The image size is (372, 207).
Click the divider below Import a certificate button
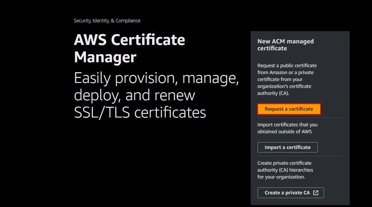click(x=300, y=156)
